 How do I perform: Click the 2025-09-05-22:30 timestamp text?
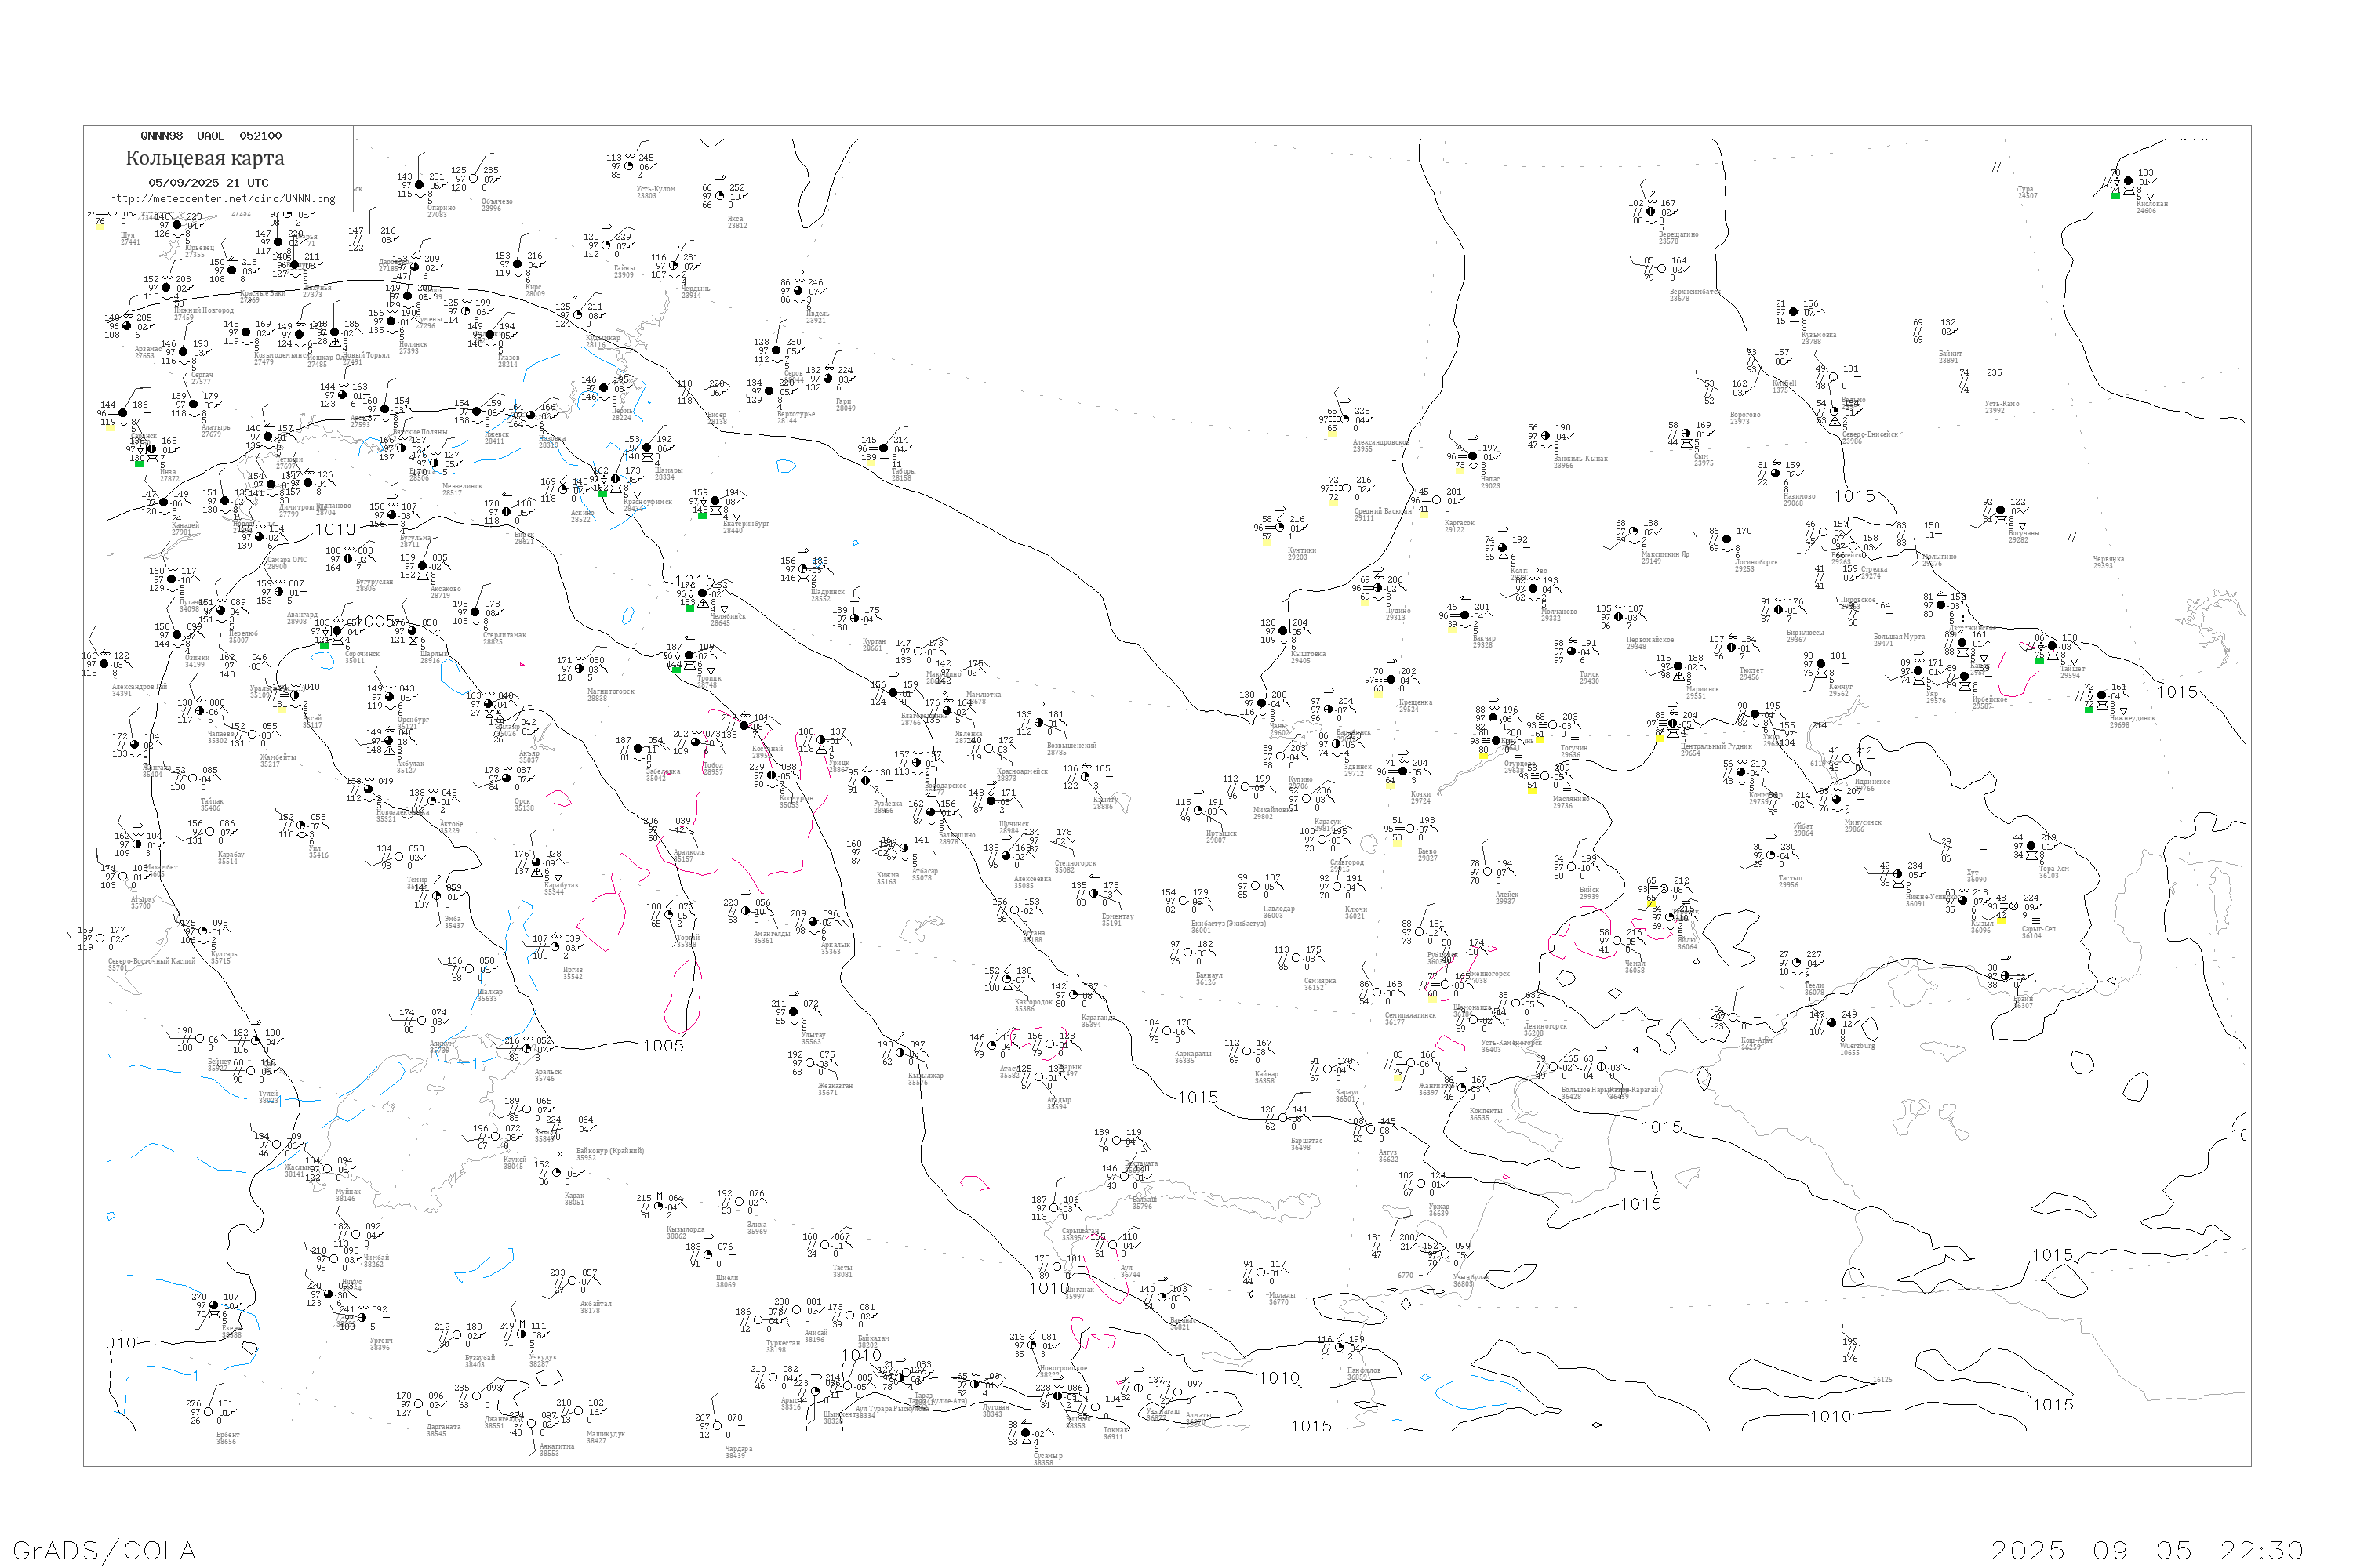[x=2147, y=1550]
